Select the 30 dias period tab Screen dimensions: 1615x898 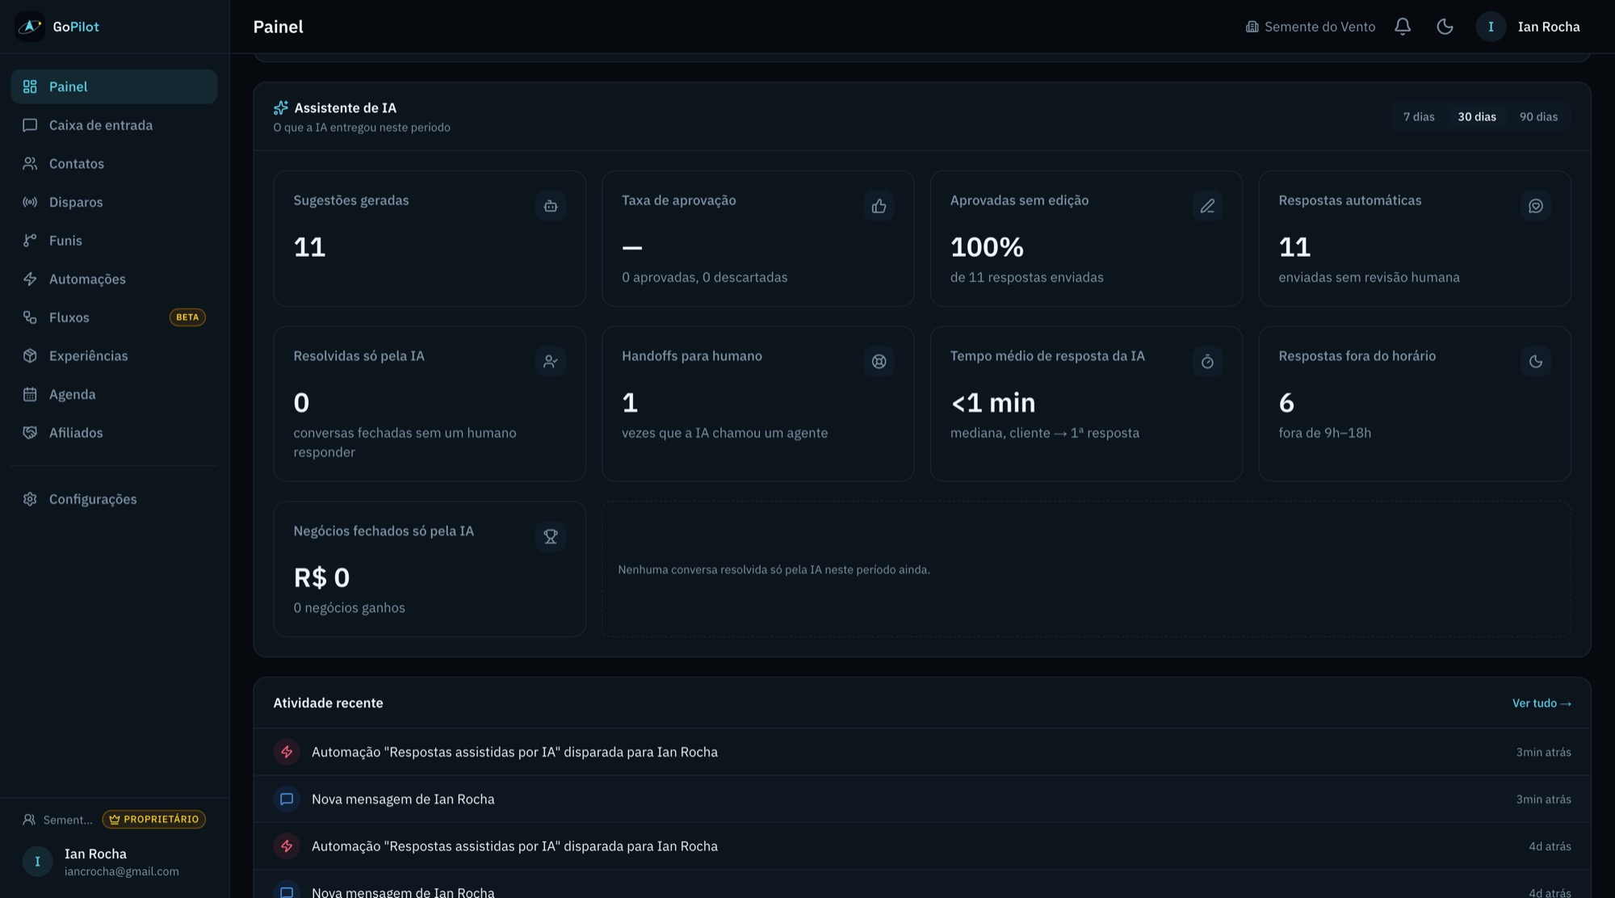click(1477, 117)
